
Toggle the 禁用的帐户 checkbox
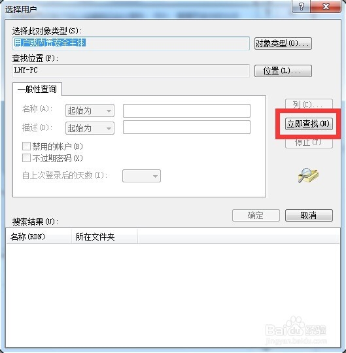pyautogui.click(x=27, y=146)
